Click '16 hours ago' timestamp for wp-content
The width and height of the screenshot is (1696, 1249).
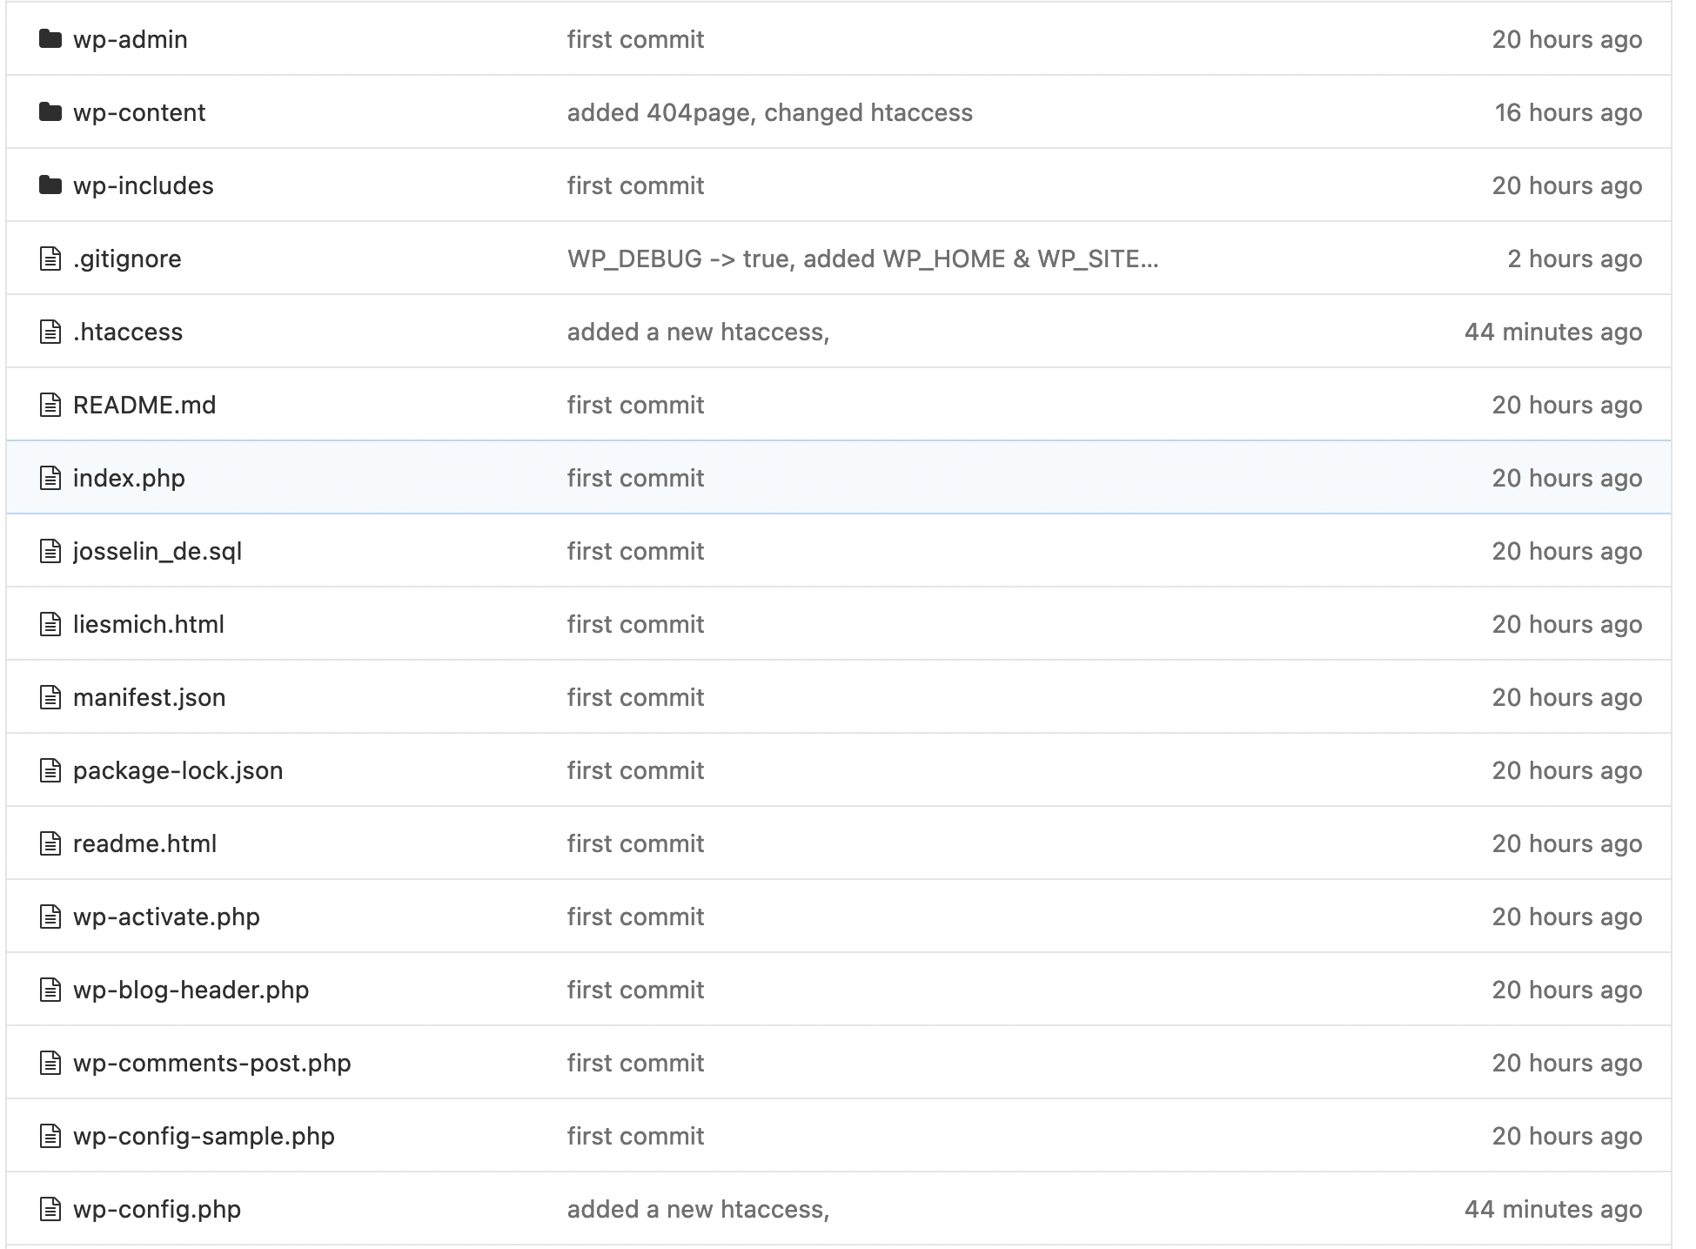coord(1568,113)
